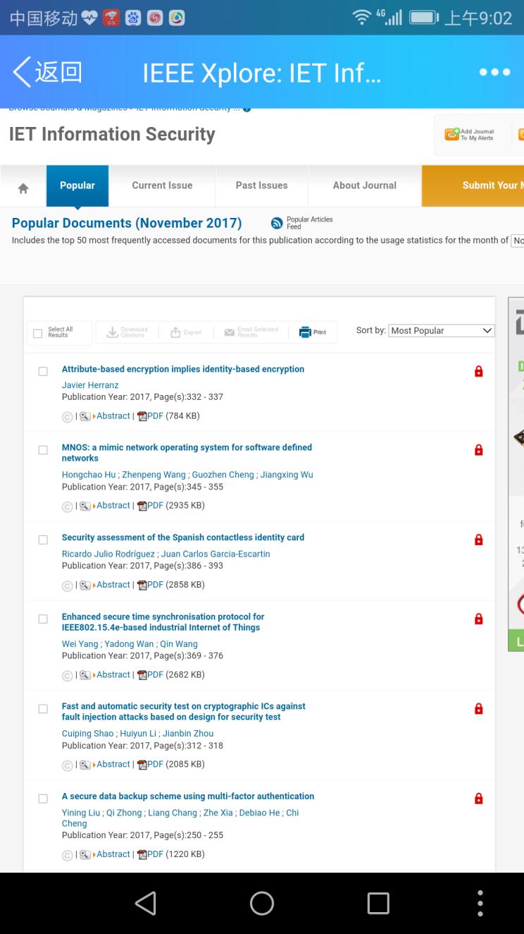Click the lock icon for secure data backup scheme
Image resolution: width=524 pixels, height=934 pixels.
[x=479, y=799]
